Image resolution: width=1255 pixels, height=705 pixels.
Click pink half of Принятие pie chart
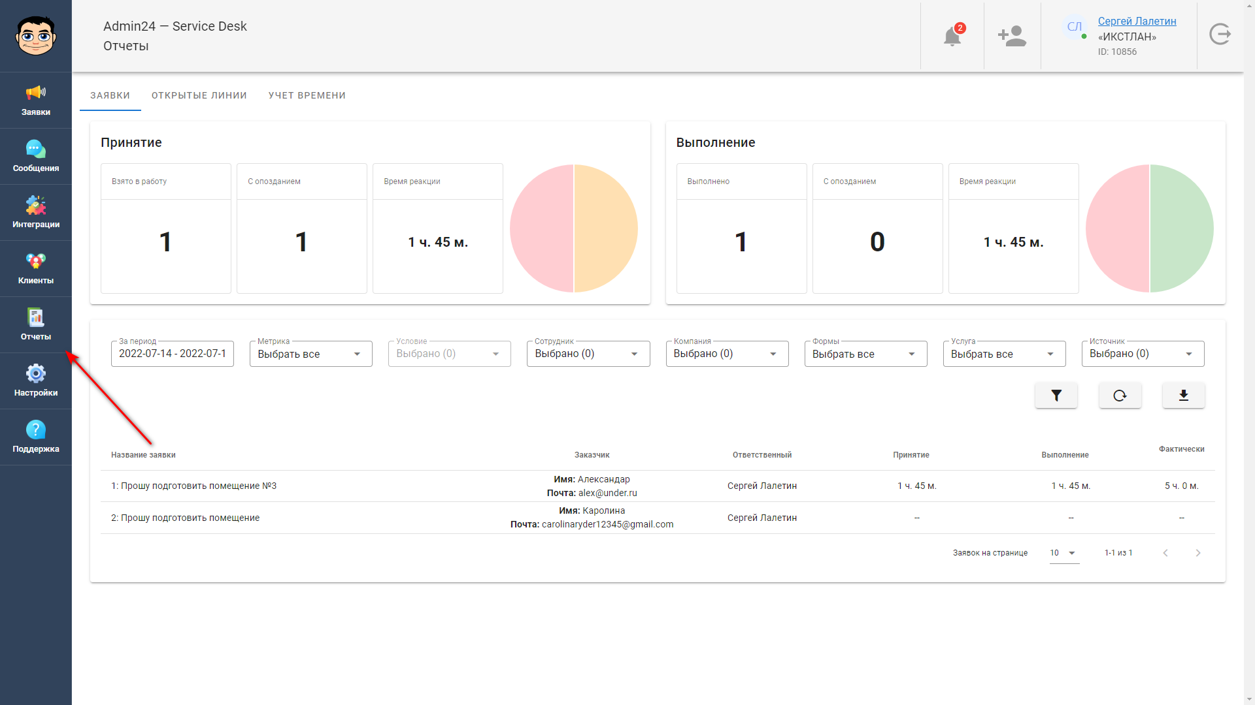coord(541,228)
